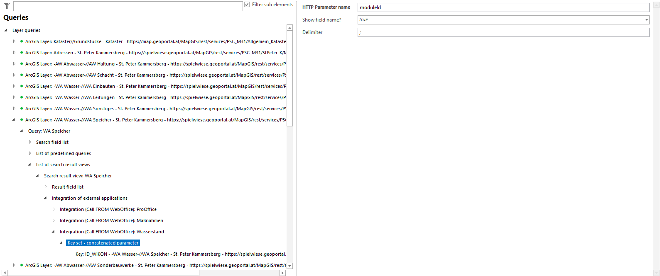Expand the Maßnahmen integration node
The width and height of the screenshot is (660, 276).
click(x=54, y=220)
